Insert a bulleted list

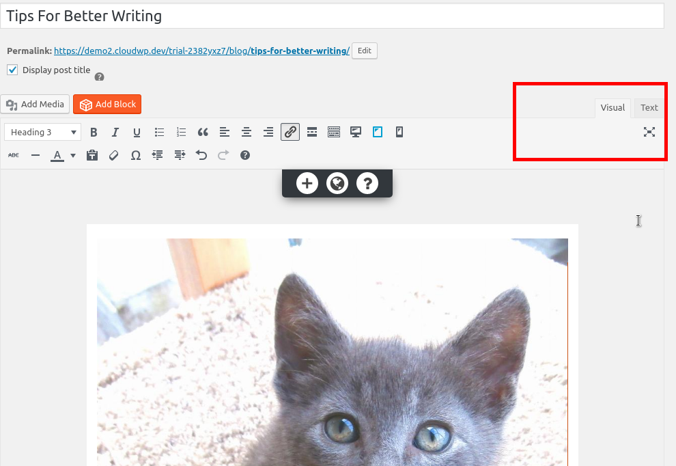[159, 132]
